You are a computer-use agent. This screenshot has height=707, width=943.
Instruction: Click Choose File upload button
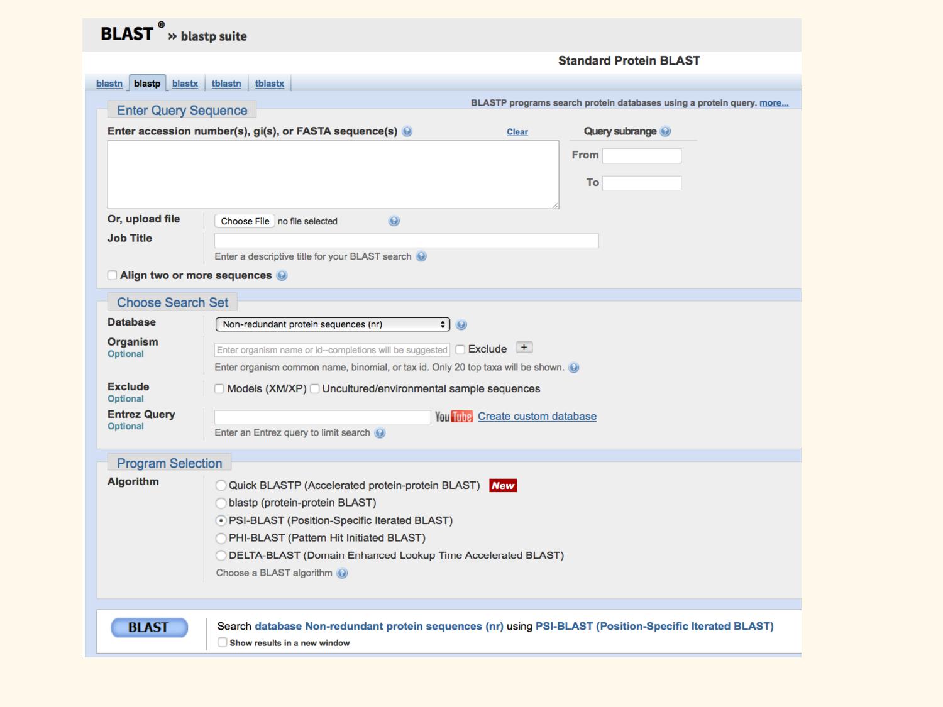coord(245,221)
